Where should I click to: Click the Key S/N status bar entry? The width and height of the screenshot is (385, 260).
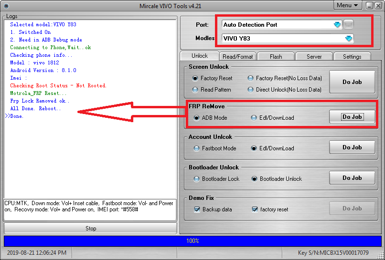coord(333,253)
